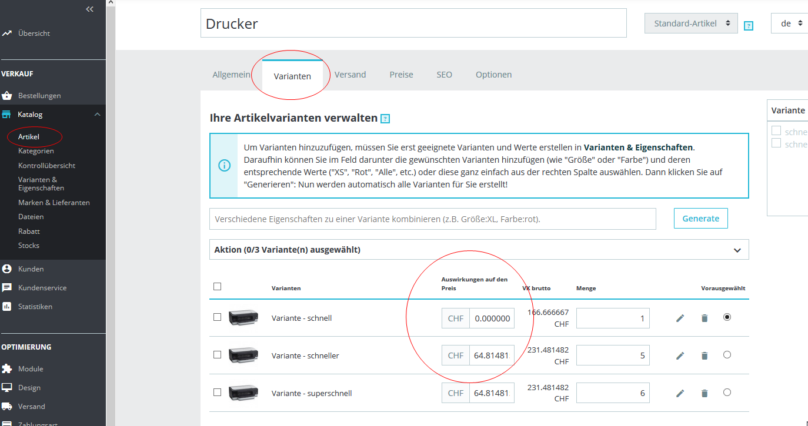The height and width of the screenshot is (426, 808).
Task: Check the 'Variante - schnell' row checkbox
Action: pyautogui.click(x=218, y=317)
